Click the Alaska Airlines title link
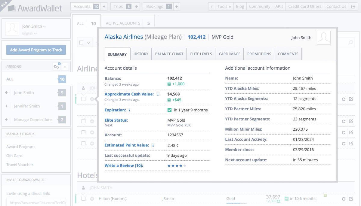The height and width of the screenshot is (206, 361). [x=124, y=37]
